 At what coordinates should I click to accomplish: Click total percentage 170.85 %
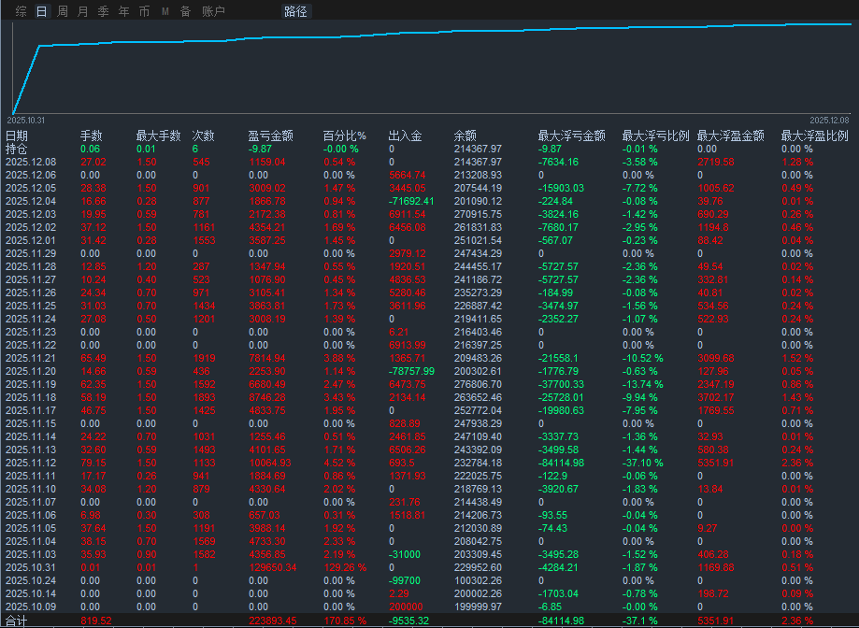coord(345,621)
